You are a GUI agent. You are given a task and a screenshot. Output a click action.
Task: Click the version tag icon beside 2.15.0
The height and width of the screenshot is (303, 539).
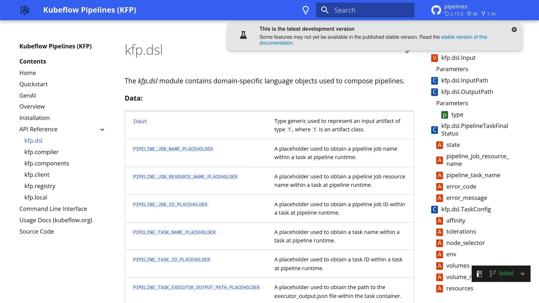pos(447,14)
